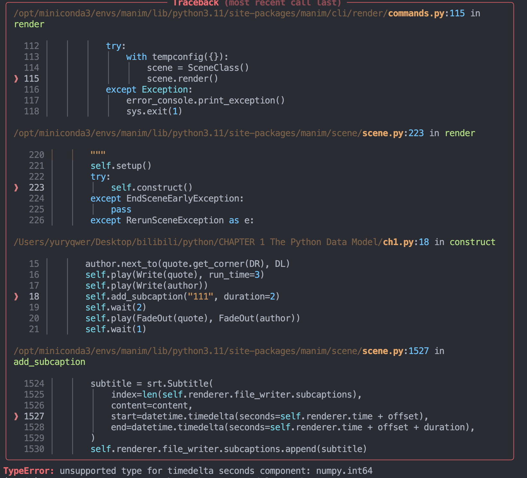This screenshot has height=478, width=527.
Task: Click the error arrow at line 223
Action: 16,188
